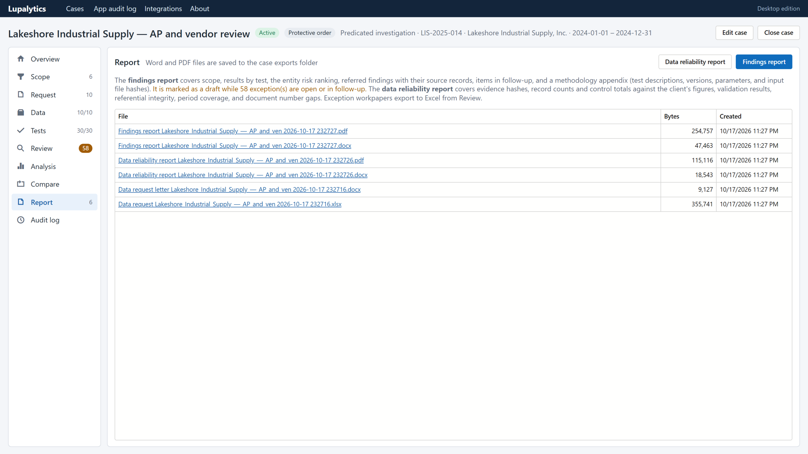Click the Report page icon
Viewport: 808px width, 454px height.
coord(21,202)
